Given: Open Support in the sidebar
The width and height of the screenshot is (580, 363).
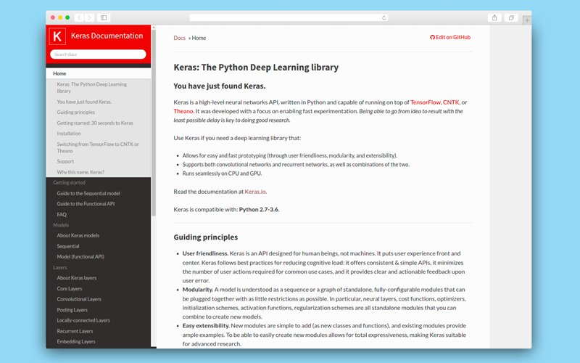Looking at the screenshot, I should click(x=65, y=161).
